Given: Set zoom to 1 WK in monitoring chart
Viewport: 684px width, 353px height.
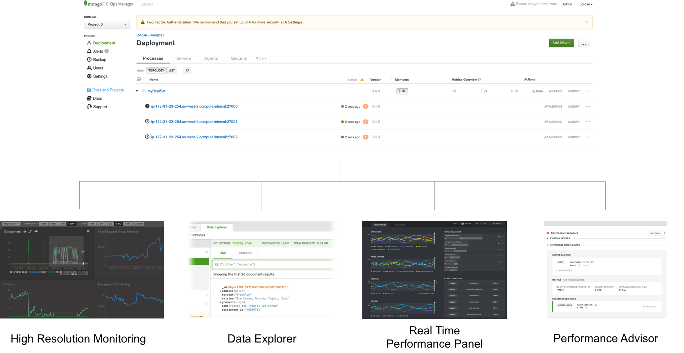Looking at the screenshot, I should pyautogui.click(x=92, y=224).
